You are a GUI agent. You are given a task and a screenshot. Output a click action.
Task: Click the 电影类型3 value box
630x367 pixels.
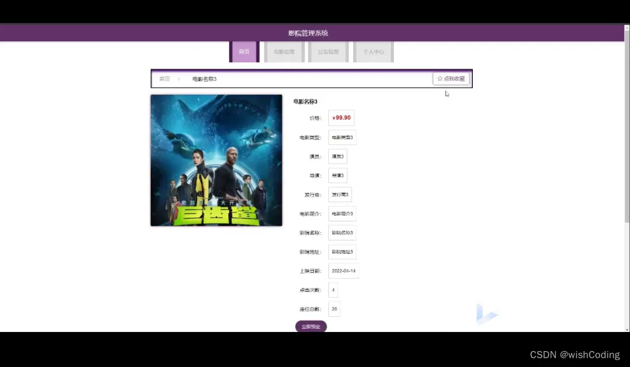pos(342,137)
